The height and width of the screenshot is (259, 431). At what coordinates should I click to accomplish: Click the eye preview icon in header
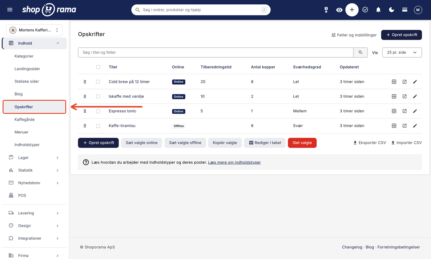pyautogui.click(x=339, y=10)
